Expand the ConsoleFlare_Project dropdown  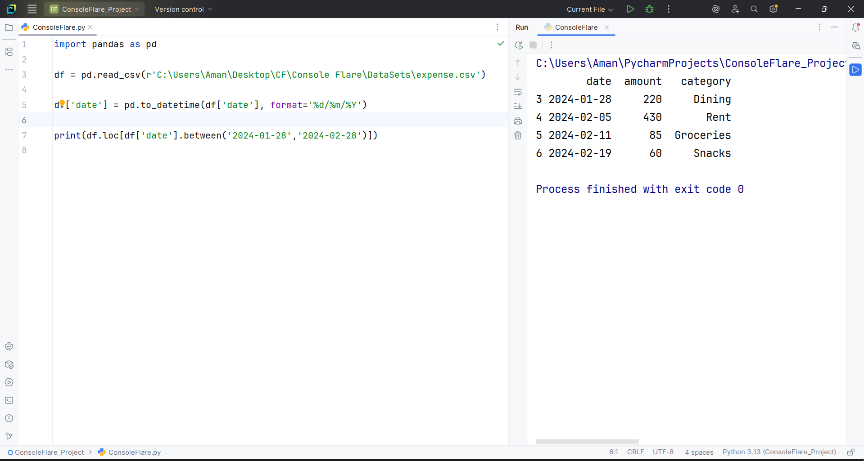[x=95, y=9]
